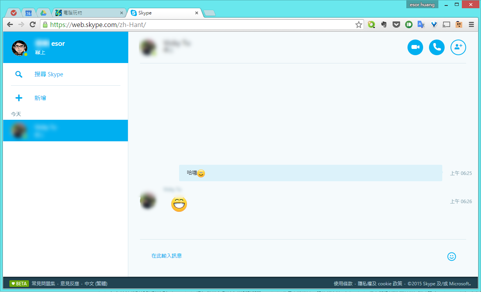
Task: Click the 上午 06:26 timestamp
Action: [461, 202]
